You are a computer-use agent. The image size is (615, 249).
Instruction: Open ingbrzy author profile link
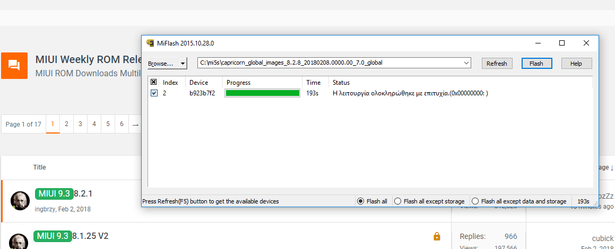(45, 209)
